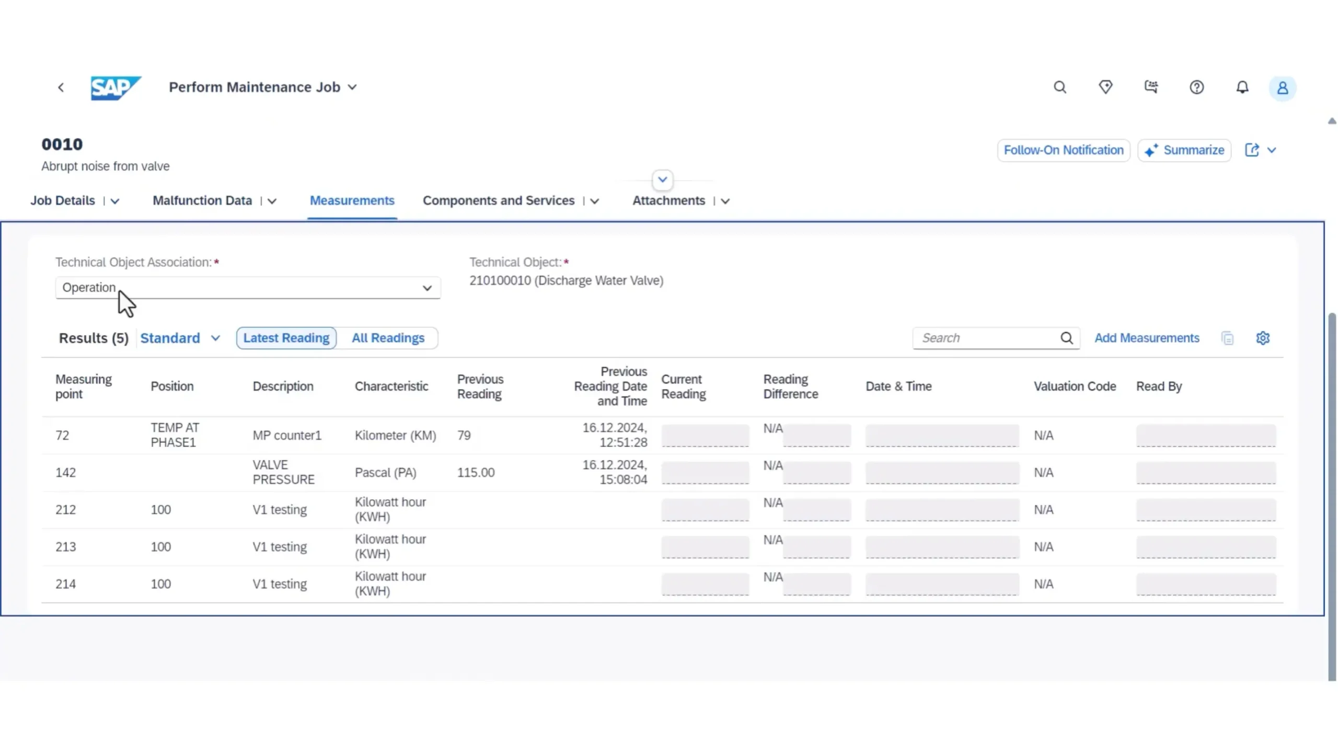Expand the header with the chevron button
1338x751 pixels.
(662, 180)
